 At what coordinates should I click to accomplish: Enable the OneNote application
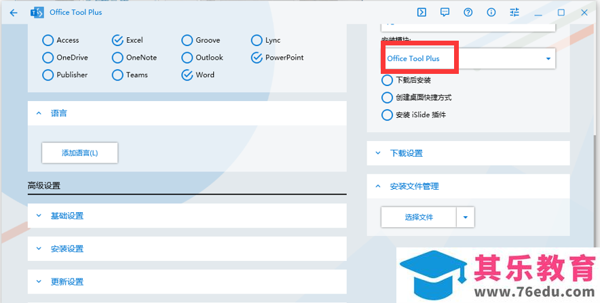point(117,58)
